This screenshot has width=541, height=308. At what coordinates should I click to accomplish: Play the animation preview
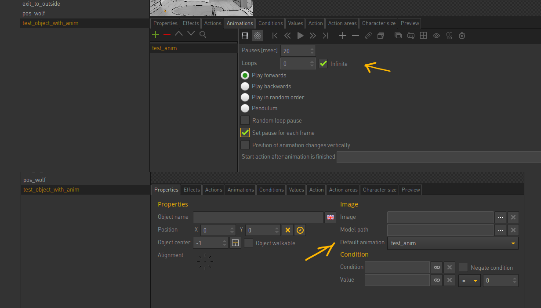(x=300, y=36)
